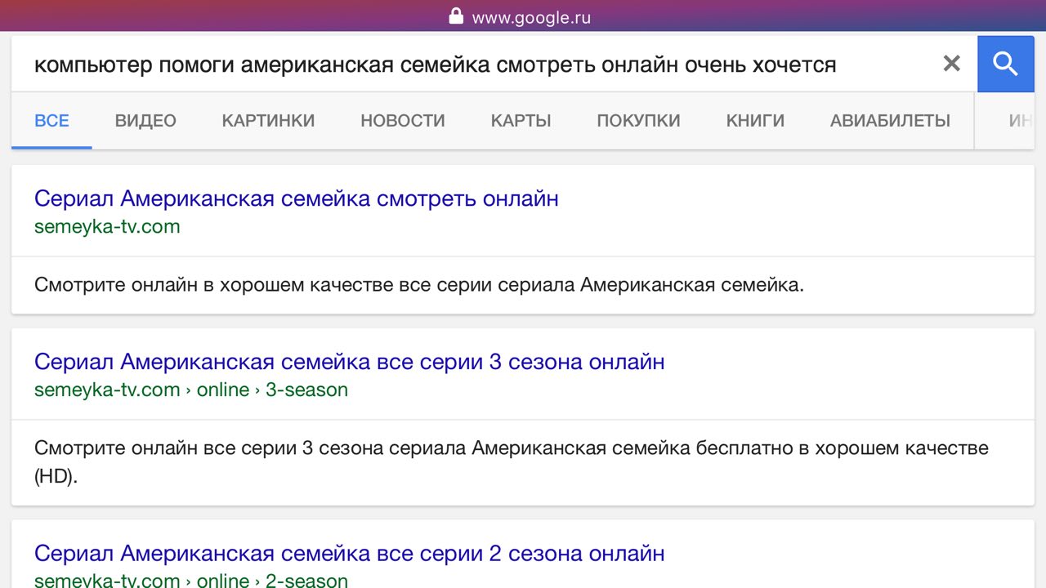Click the blue magnifier search button

click(x=1006, y=64)
